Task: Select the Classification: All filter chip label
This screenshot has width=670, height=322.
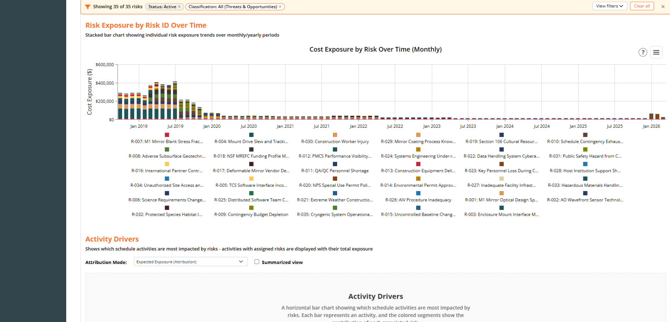Action: [233, 7]
